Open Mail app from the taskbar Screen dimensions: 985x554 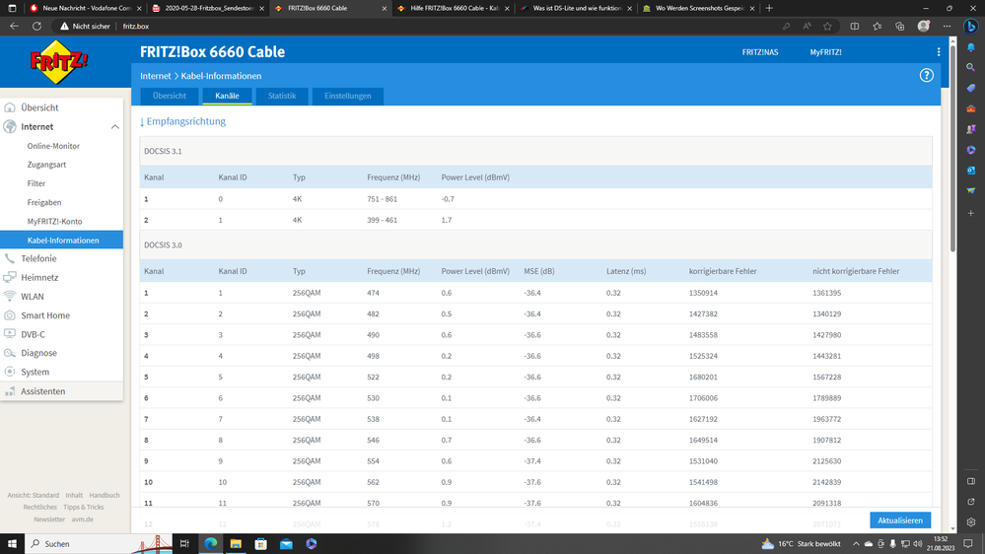click(286, 544)
